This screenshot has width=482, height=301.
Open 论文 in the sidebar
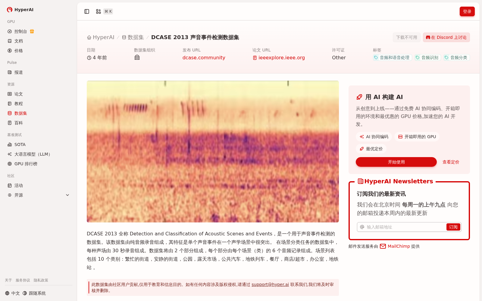[39, 94]
